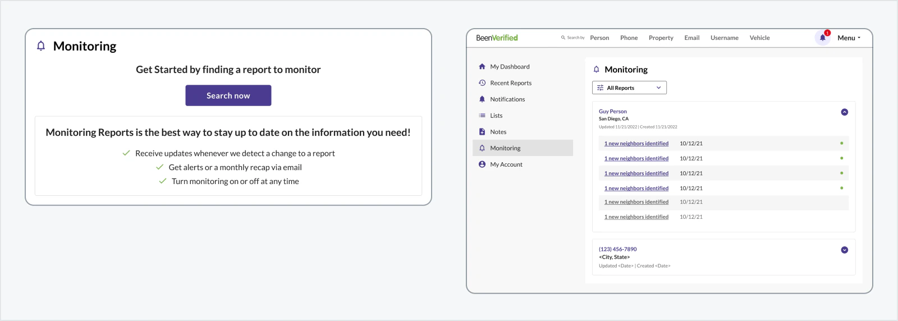This screenshot has height=321, width=898.
Task: Click the Notifications bell icon in the sidebar
Action: (x=482, y=99)
